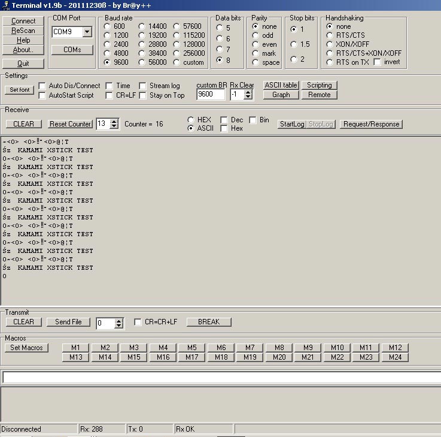Enable Auto Dis/Connect checkbox

42,86
